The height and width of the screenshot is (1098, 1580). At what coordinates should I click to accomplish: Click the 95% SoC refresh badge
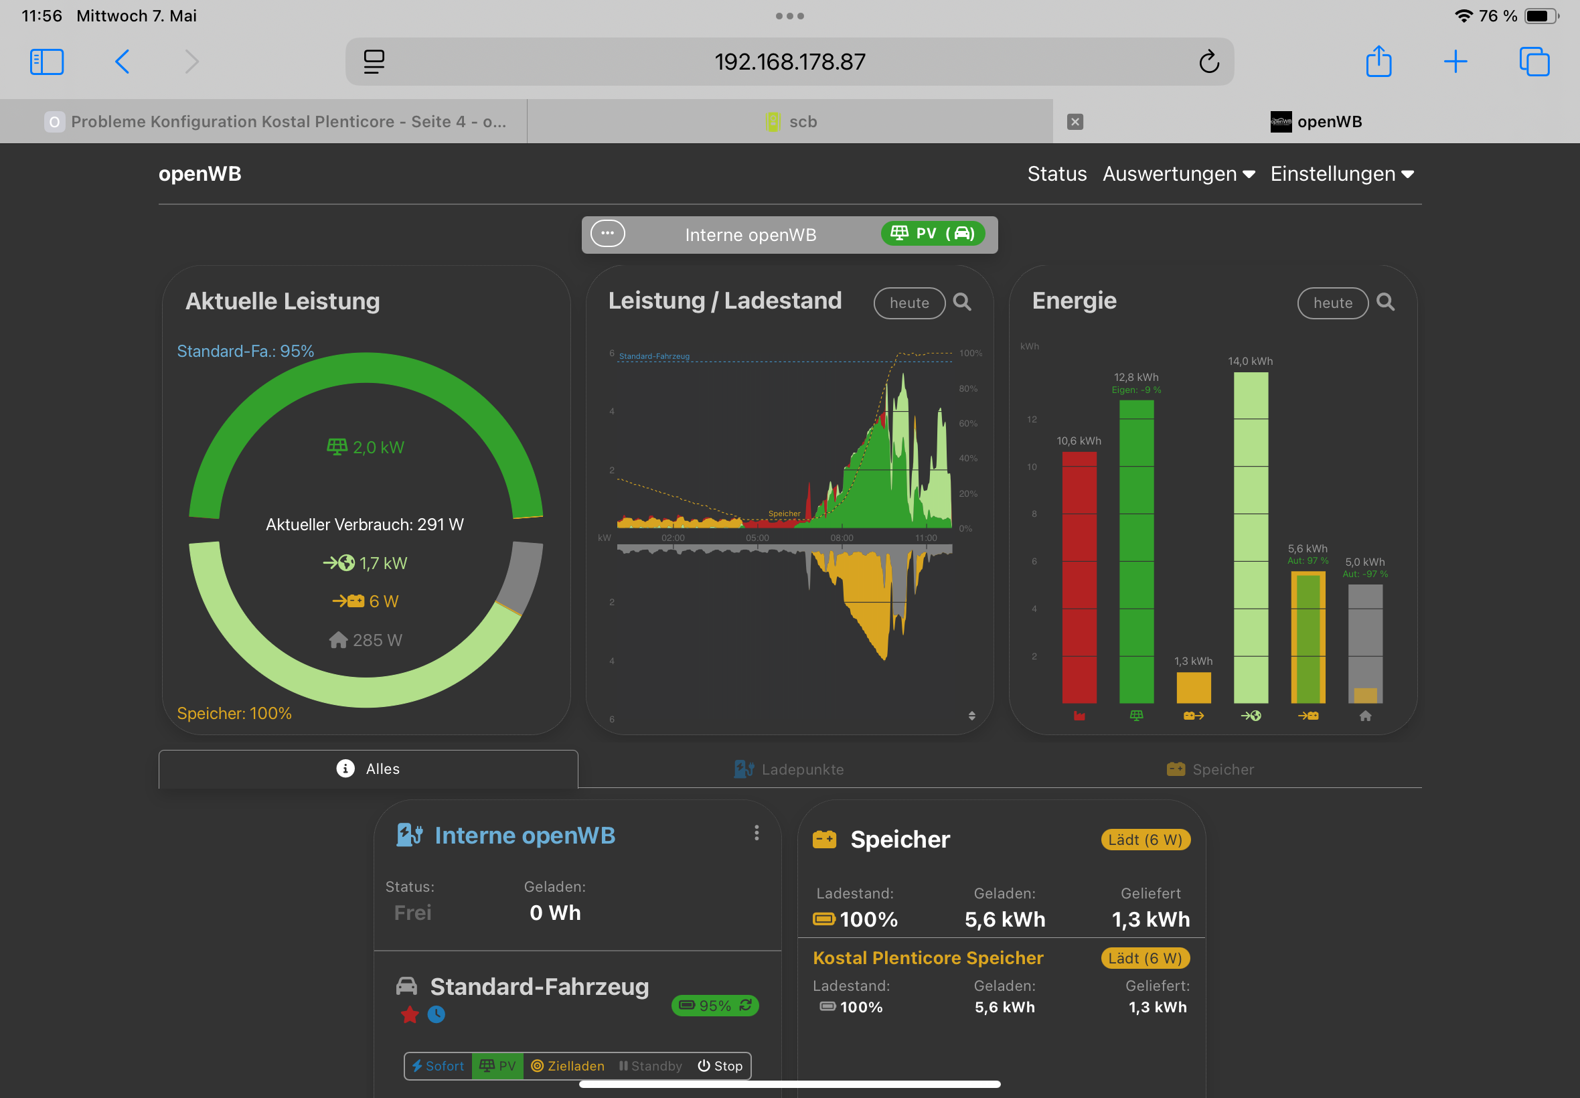(x=714, y=1006)
